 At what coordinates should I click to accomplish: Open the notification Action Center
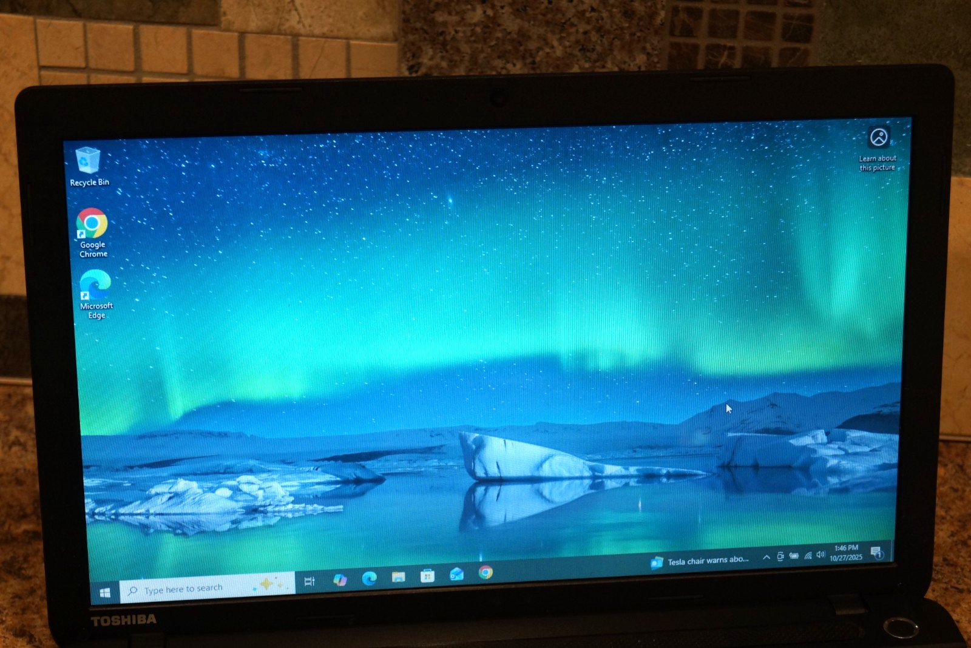[x=876, y=552]
